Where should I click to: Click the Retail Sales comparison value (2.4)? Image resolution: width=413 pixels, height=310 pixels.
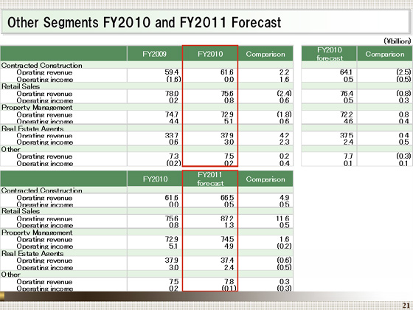coord(284,93)
